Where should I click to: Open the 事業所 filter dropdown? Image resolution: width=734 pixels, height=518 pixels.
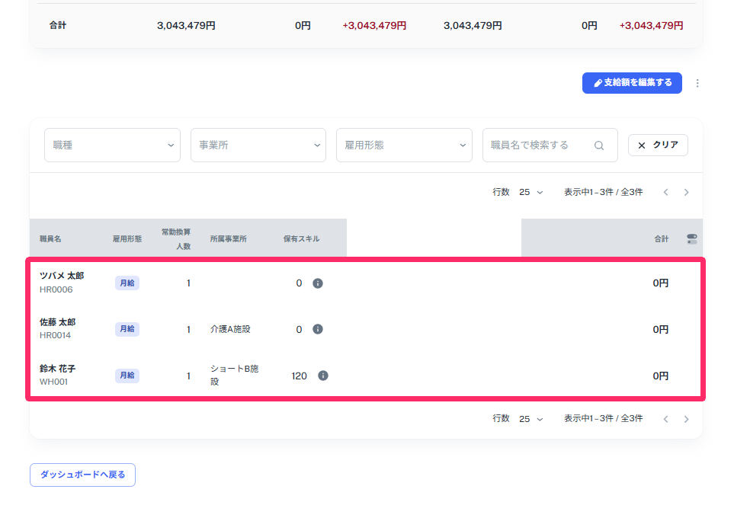coord(258,145)
